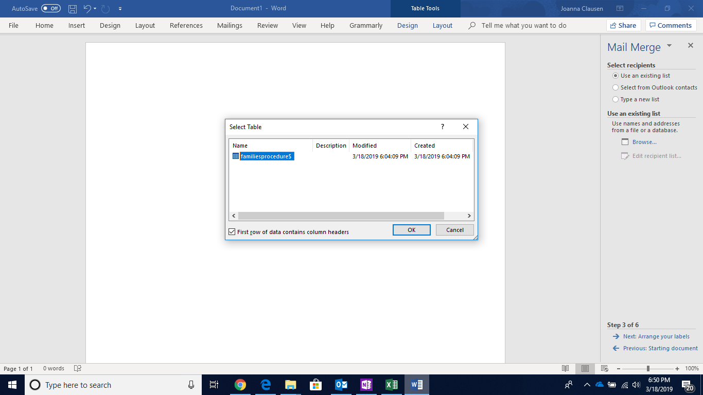The width and height of the screenshot is (703, 395).
Task: Switch to Print Layout view icon
Action: pos(585,368)
